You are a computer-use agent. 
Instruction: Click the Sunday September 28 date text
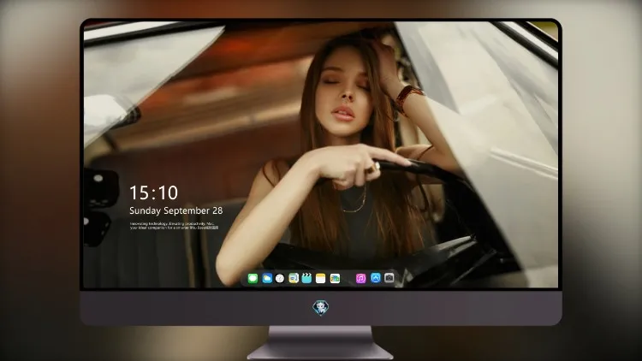click(176, 210)
